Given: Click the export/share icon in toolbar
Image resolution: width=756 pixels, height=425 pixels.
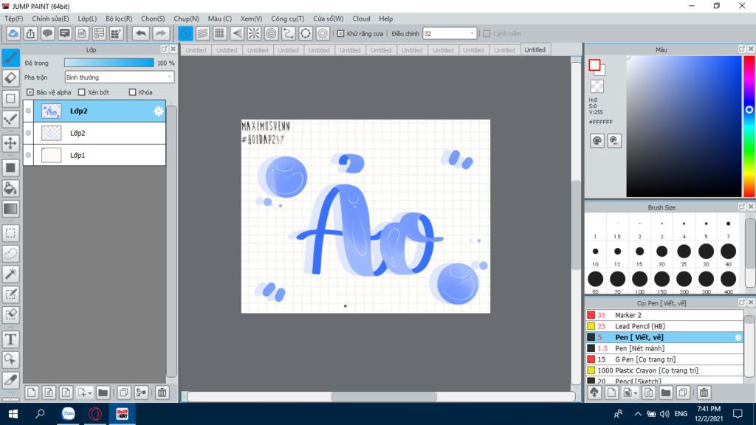Looking at the screenshot, I should tap(30, 33).
